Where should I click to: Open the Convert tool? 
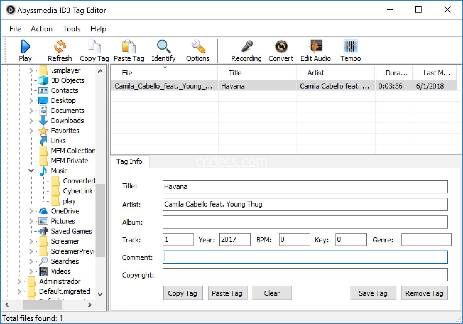coord(281,51)
